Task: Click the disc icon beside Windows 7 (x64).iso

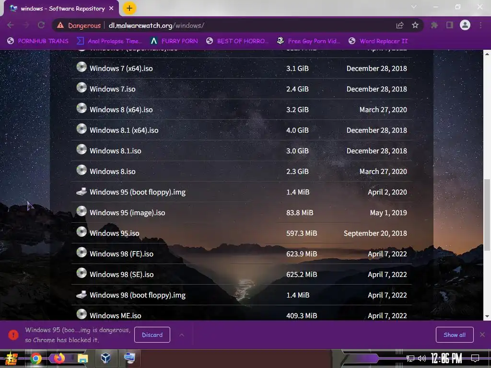Action: [x=82, y=67]
